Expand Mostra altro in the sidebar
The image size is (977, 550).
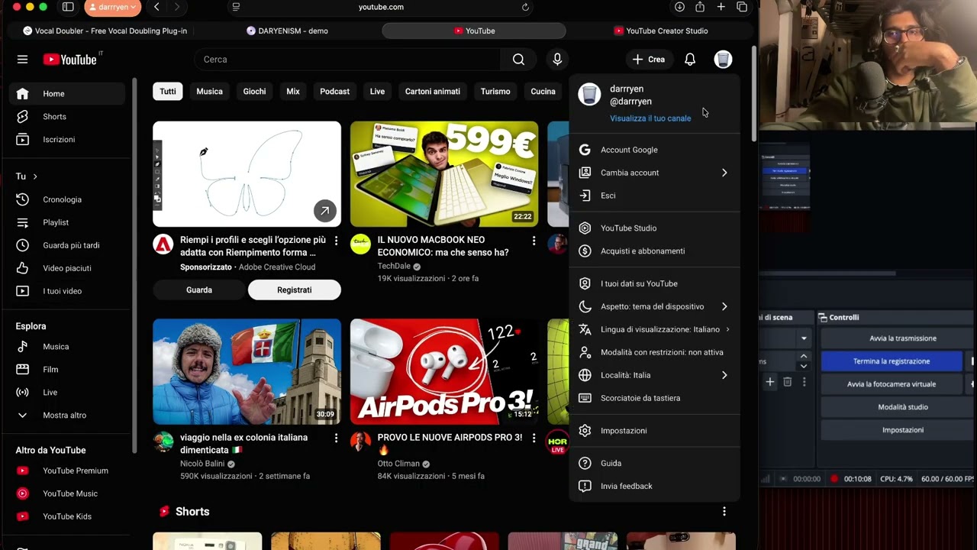[67, 416]
